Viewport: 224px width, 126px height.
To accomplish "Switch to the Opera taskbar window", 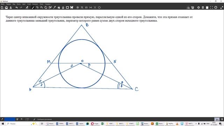I will point(95,124).
